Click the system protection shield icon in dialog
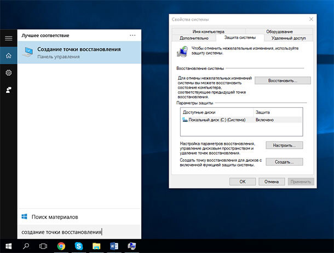This screenshot has height=253, width=334. click(182, 51)
